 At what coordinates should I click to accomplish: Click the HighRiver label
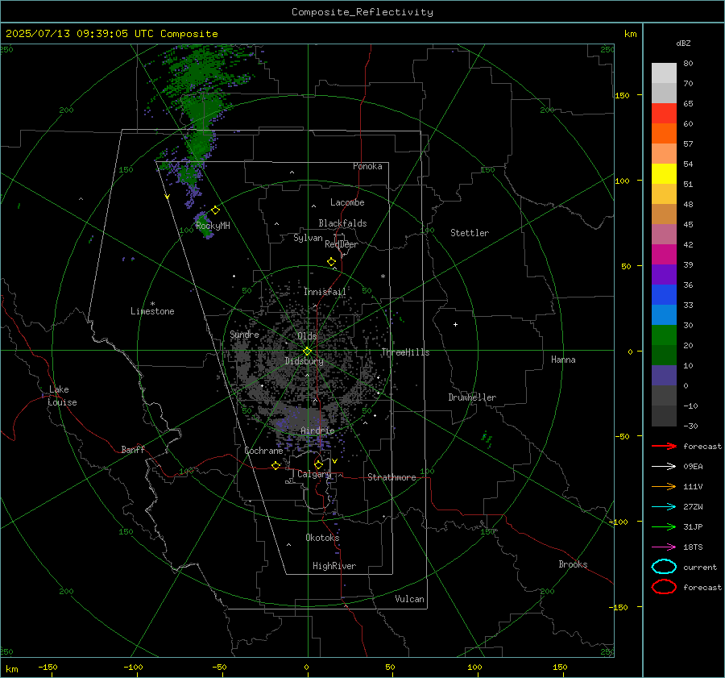pos(334,566)
